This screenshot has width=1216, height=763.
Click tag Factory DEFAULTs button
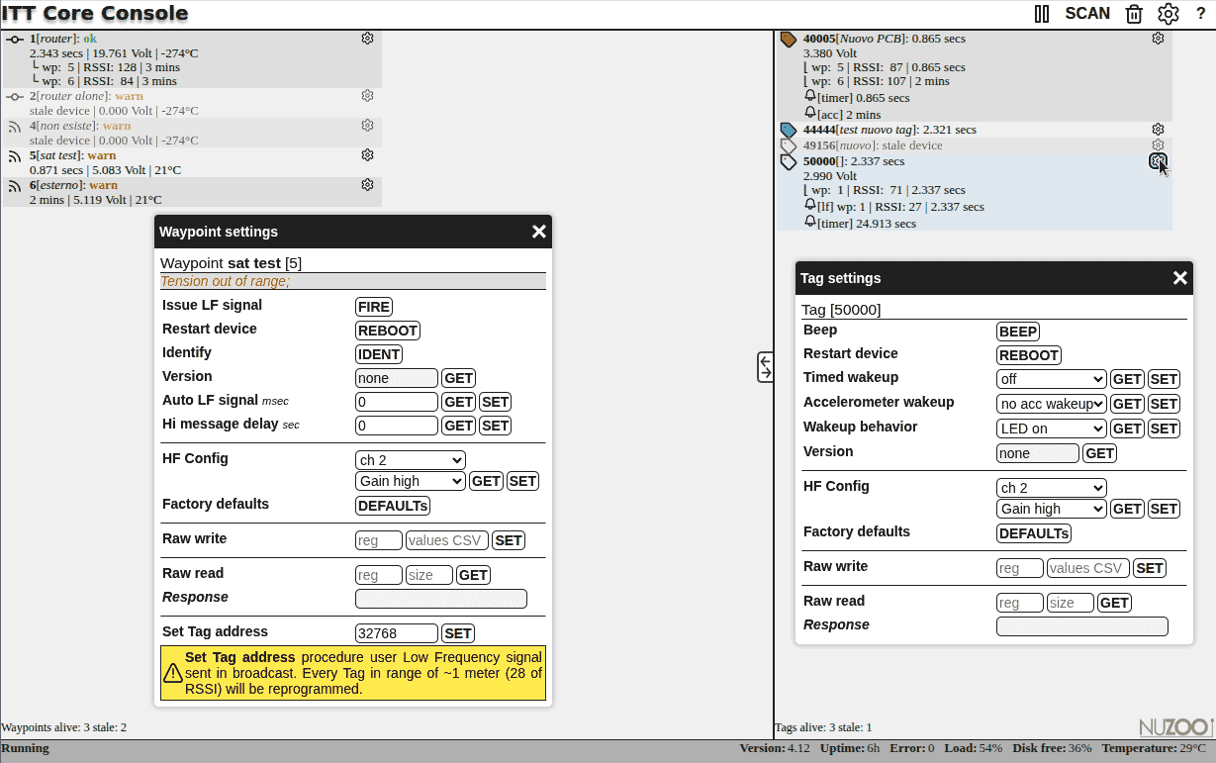click(1034, 533)
